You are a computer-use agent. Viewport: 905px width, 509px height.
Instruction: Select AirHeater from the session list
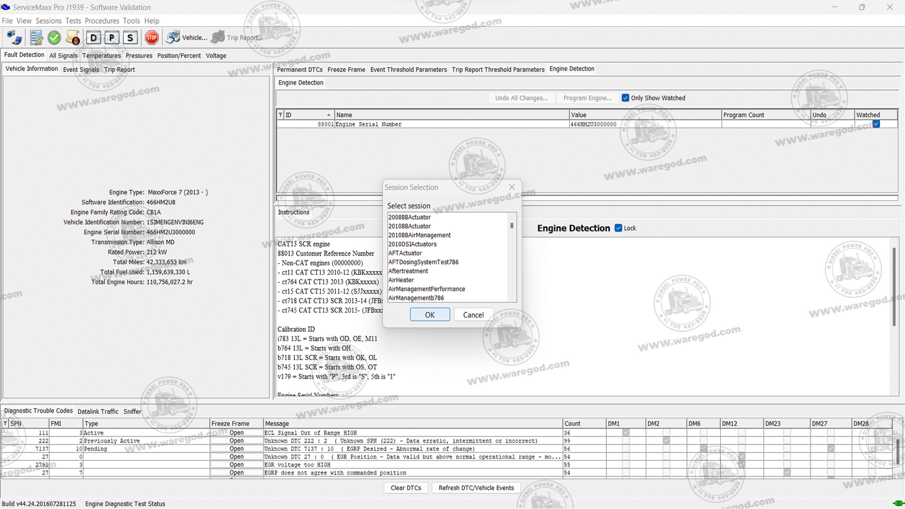pos(401,280)
